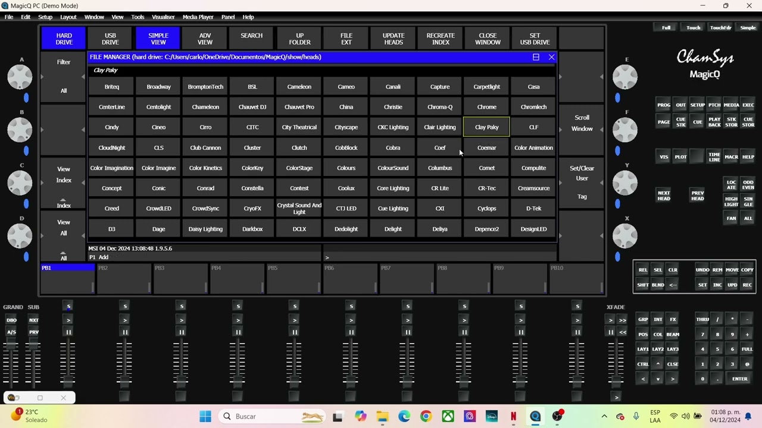Toggle the BLIND mode button
Screen dimensions: 762x428
[x=658, y=285]
